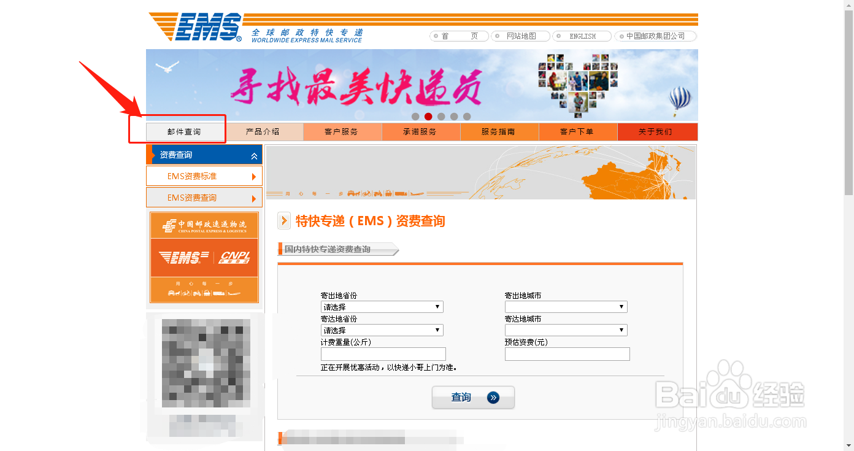Select the third banner carousel dot
The width and height of the screenshot is (854, 451).
pos(441,117)
